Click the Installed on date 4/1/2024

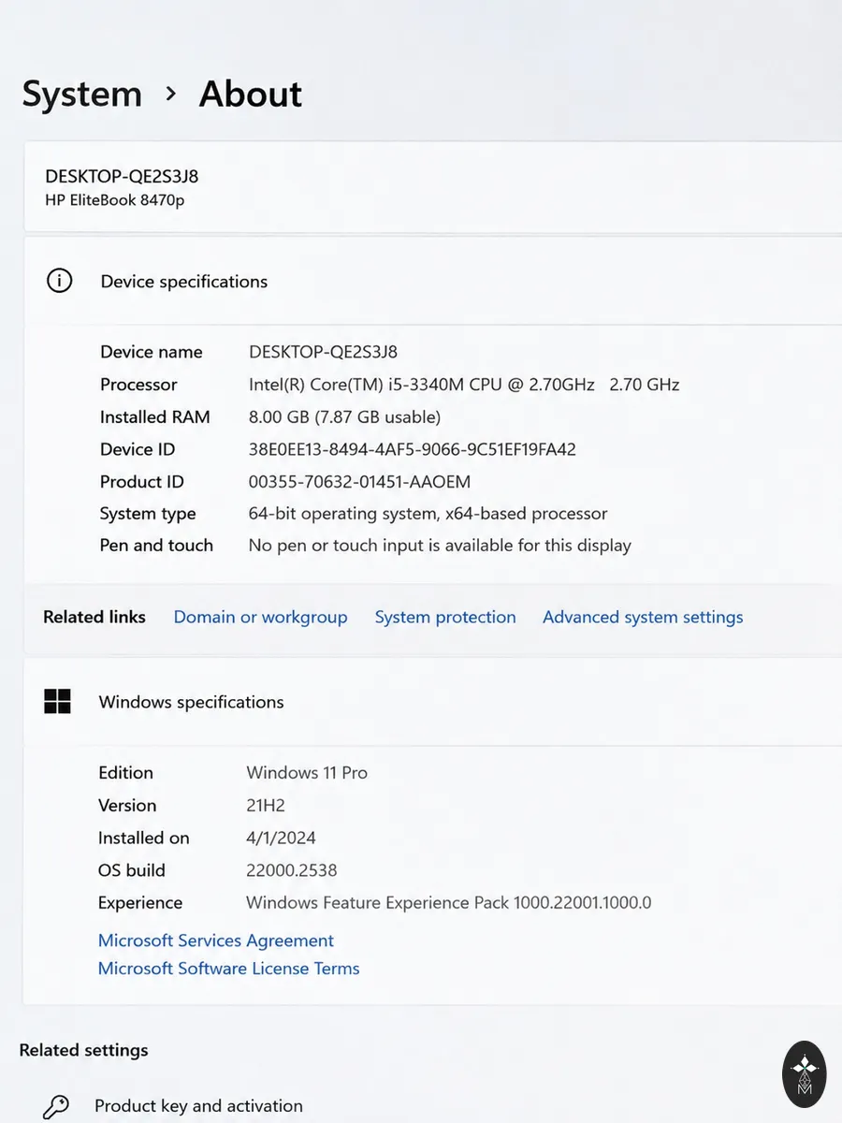click(x=281, y=839)
